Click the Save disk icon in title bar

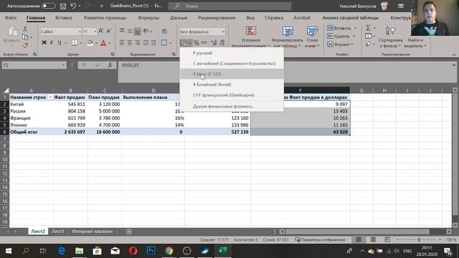tap(63, 6)
